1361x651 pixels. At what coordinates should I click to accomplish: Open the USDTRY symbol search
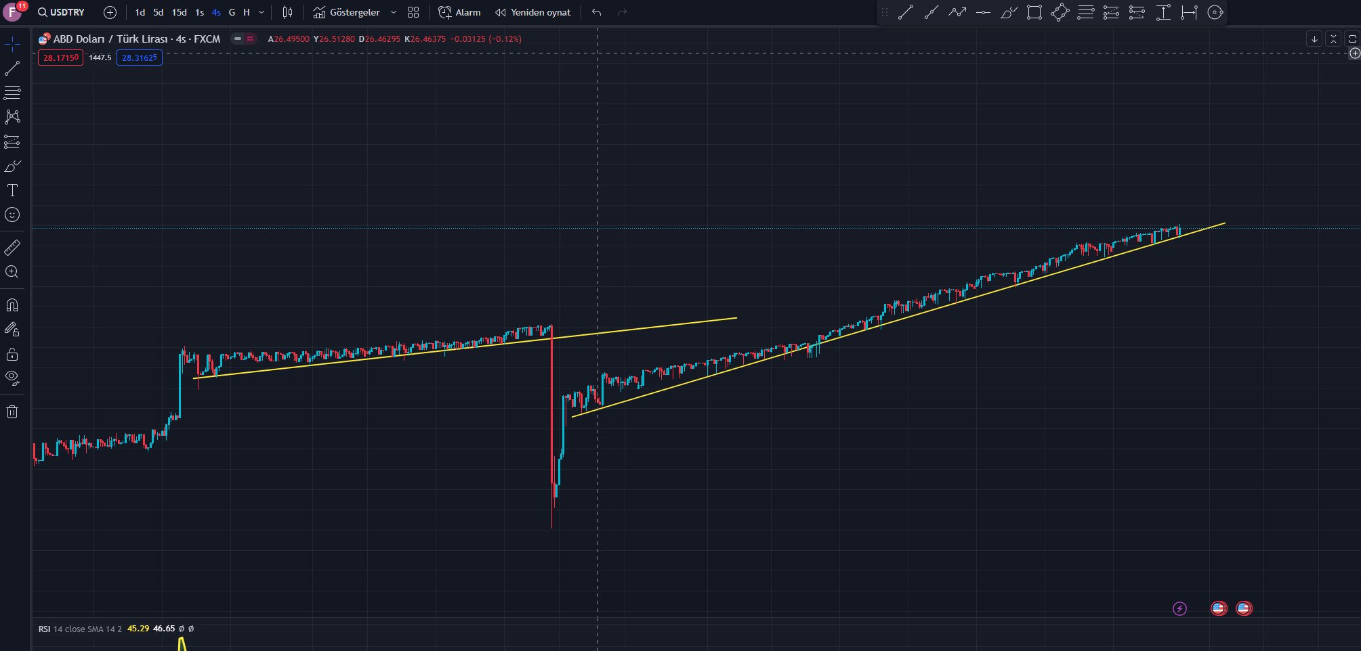click(61, 12)
